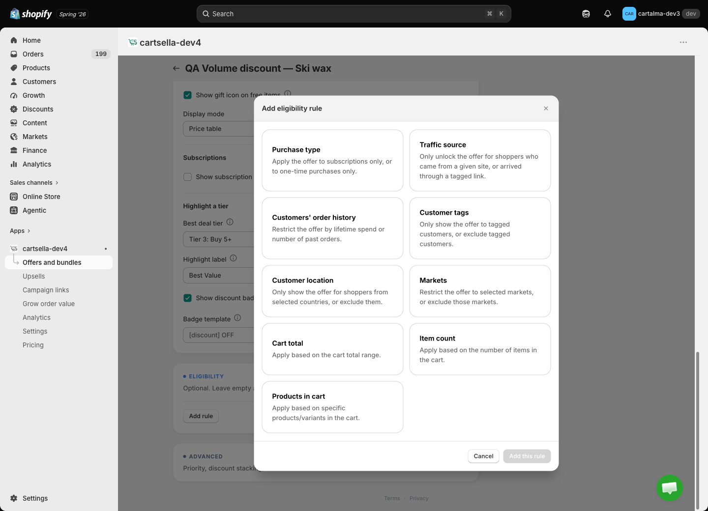The width and height of the screenshot is (708, 511).
Task: Click the Products tag icon
Action: (14, 68)
